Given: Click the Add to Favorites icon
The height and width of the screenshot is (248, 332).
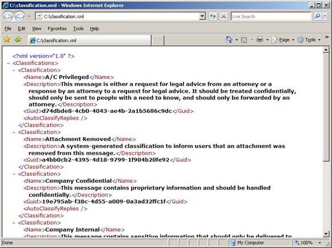Looking at the screenshot, I should tap(18, 39).
